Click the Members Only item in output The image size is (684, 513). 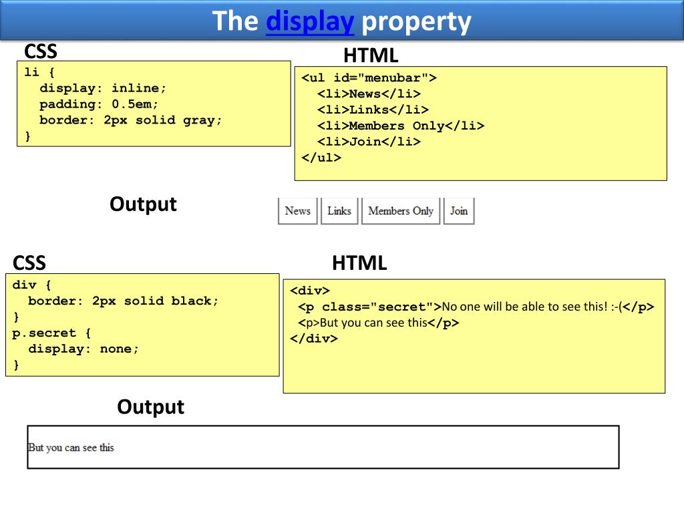point(401,211)
